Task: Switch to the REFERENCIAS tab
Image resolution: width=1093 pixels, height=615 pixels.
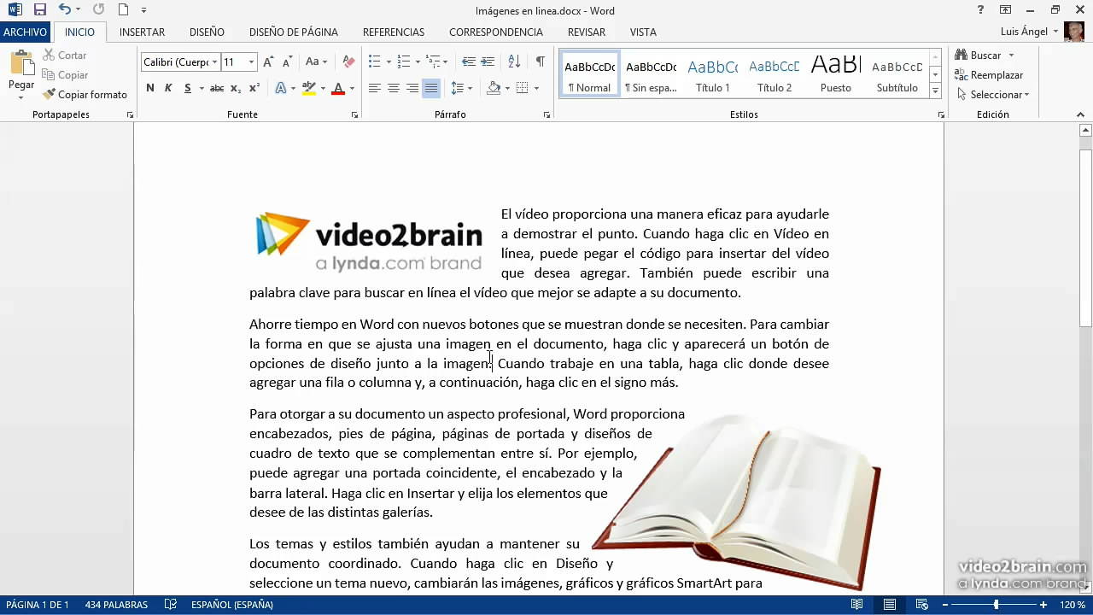Action: coord(394,32)
